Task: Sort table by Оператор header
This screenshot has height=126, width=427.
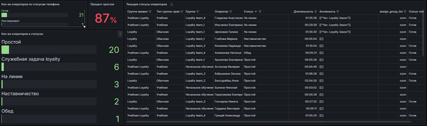Action: pyautogui.click(x=221, y=12)
